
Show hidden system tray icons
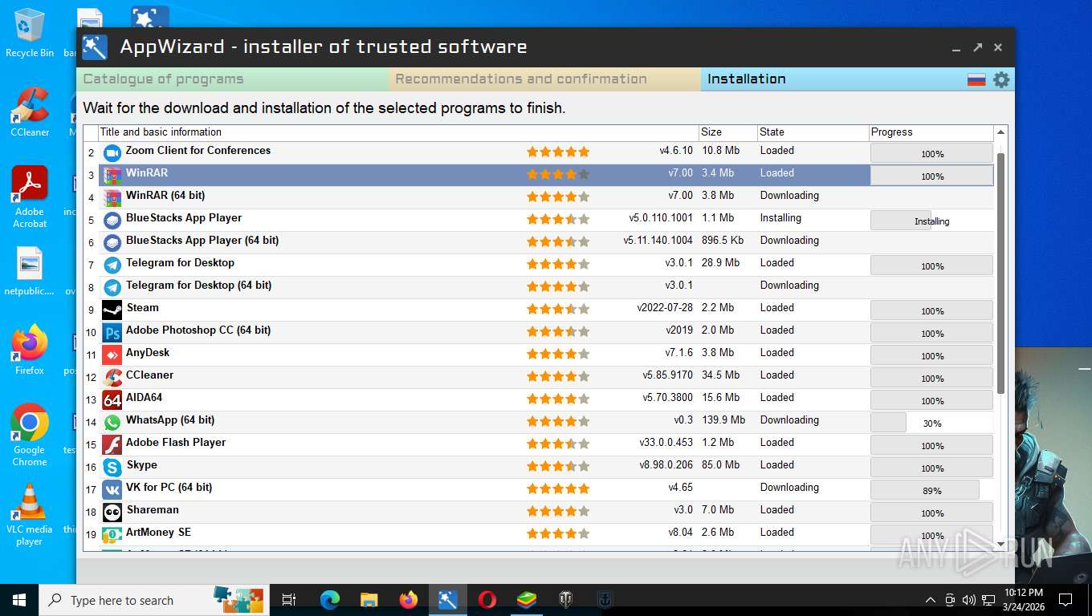(931, 599)
